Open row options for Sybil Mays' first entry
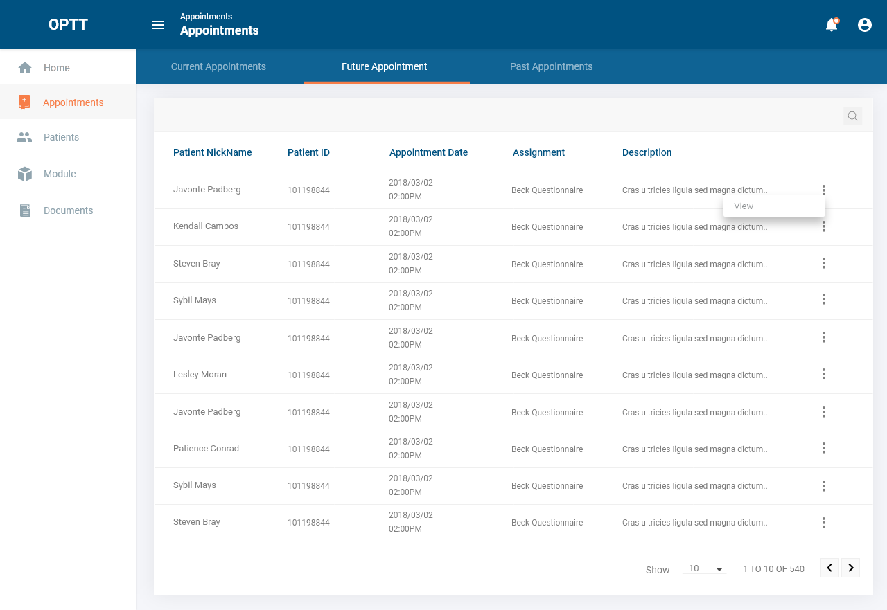This screenshot has height=610, width=887. coord(824,299)
